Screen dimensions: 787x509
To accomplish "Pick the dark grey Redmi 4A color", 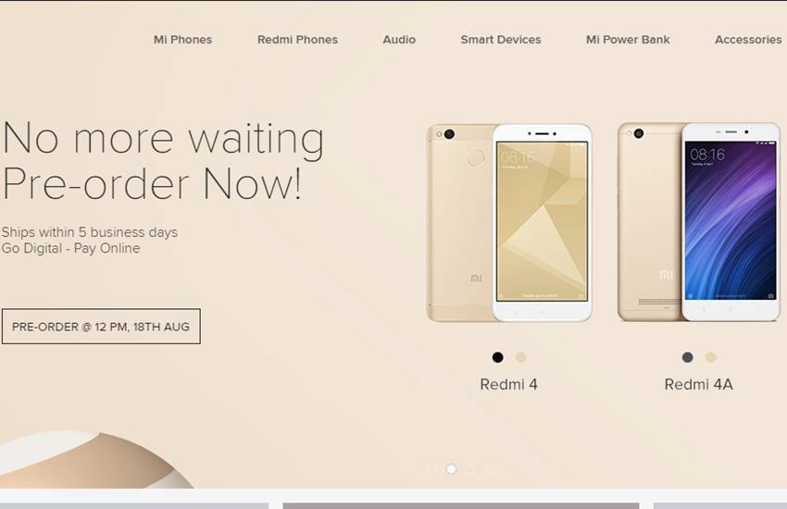I will pos(688,357).
